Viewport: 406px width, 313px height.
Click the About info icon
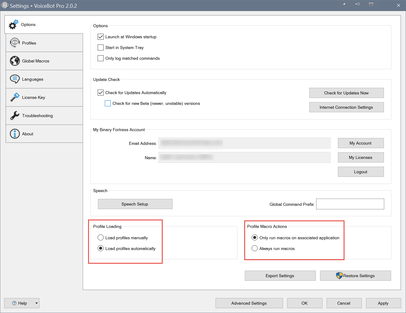(15, 134)
